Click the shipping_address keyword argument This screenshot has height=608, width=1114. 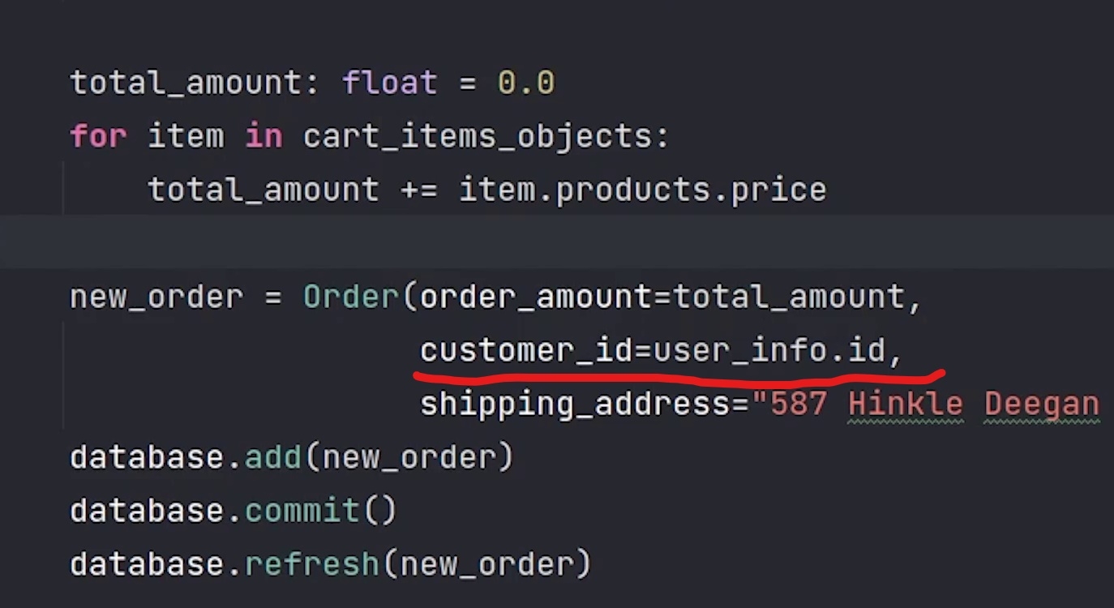click(585, 404)
